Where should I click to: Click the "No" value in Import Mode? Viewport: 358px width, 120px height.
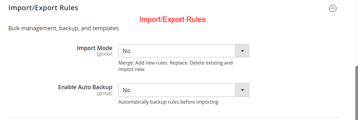tap(126, 51)
